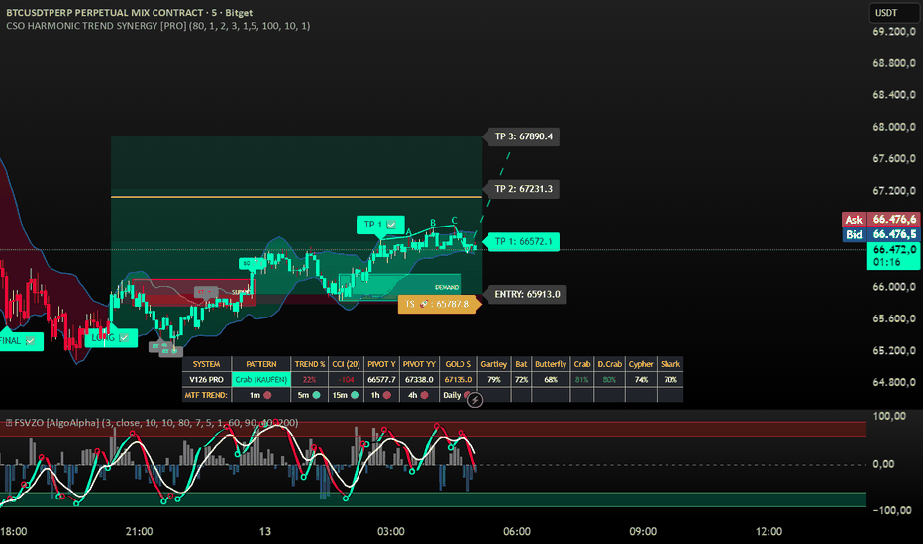Click the FINAL checkmark tag

tap(20, 341)
